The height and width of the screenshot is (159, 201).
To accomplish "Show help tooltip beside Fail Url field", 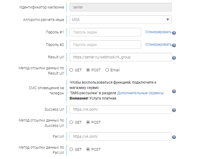I will pos(174,137).
